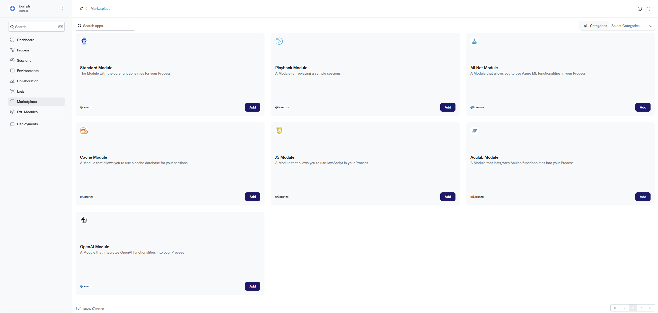Click the Sessions icon in sidebar
658x313 pixels.
pos(12,60)
